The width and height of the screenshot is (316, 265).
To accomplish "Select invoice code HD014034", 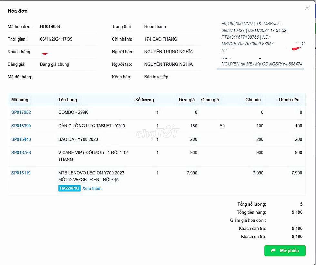I will click(50, 26).
